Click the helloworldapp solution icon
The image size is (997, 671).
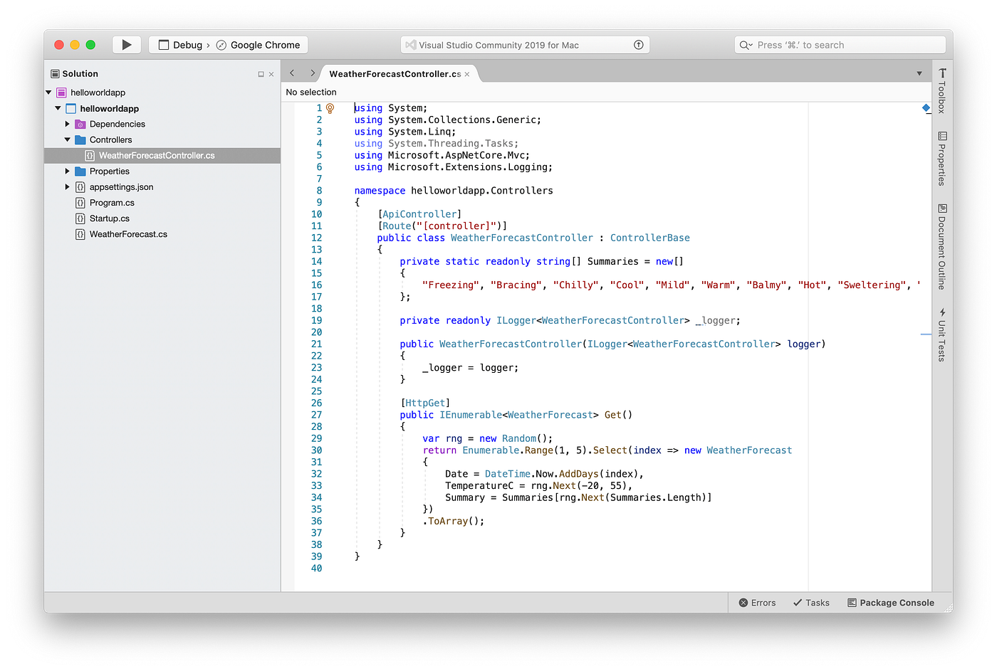[62, 93]
